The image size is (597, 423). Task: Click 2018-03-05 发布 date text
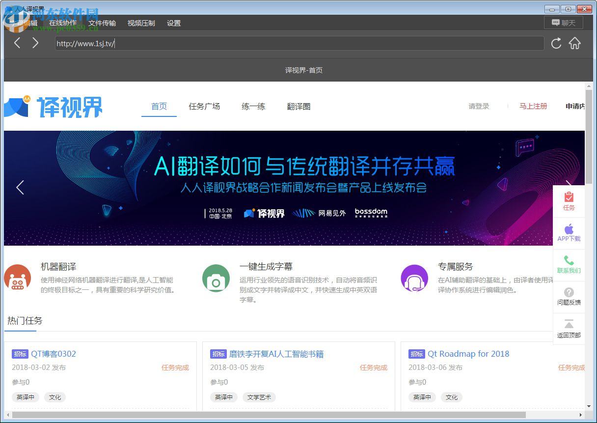pyautogui.click(x=237, y=367)
